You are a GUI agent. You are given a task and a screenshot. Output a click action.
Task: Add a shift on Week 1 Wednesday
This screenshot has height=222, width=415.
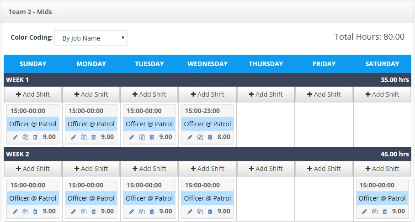coord(207,94)
